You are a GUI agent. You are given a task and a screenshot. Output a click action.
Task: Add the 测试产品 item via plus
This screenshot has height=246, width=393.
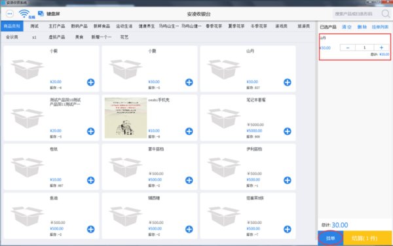tap(91, 132)
